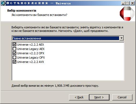The width and height of the screenshot is (136, 104).
Task: Click the 'Вибір компонентів' heading
Action: [x=22, y=11]
